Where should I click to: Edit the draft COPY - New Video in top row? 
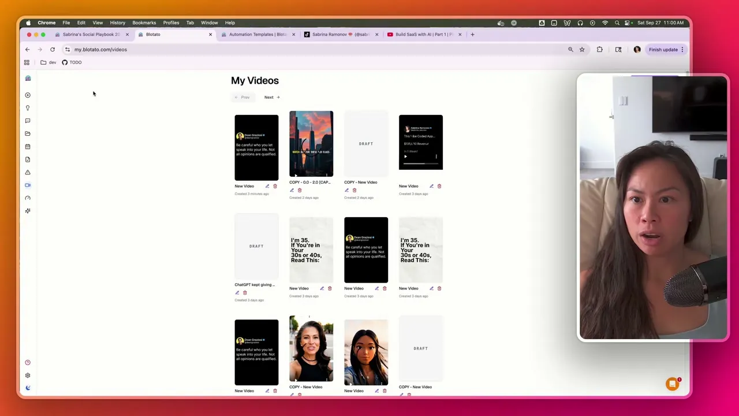tap(346, 190)
